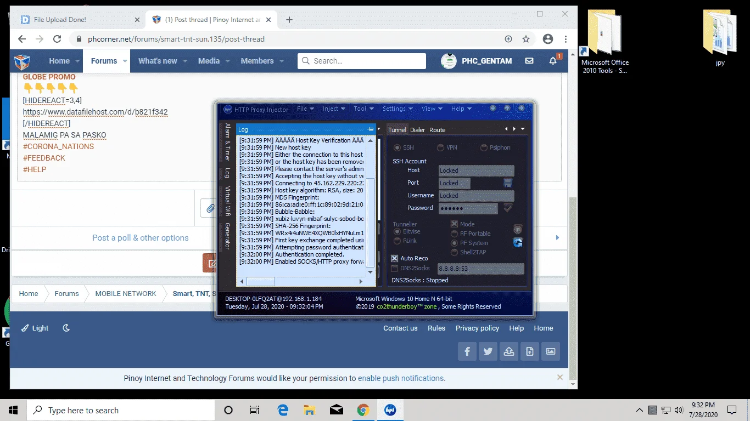The height and width of the screenshot is (421, 750).
Task: Open the Virtual Wifi side tab
Action: coord(227,201)
